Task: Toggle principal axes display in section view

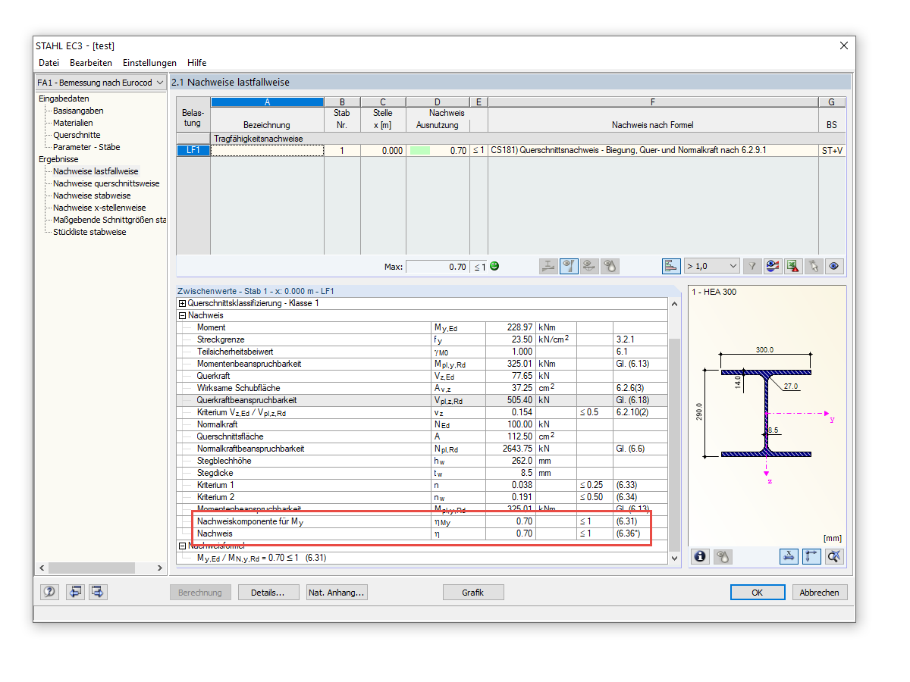Action: [x=811, y=556]
